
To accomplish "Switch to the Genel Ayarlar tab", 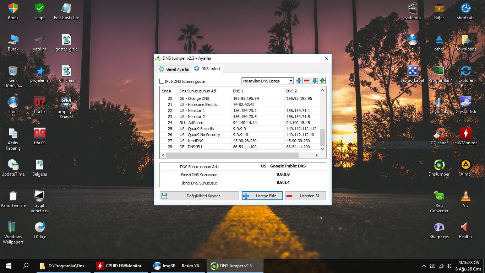I will coord(174,69).
